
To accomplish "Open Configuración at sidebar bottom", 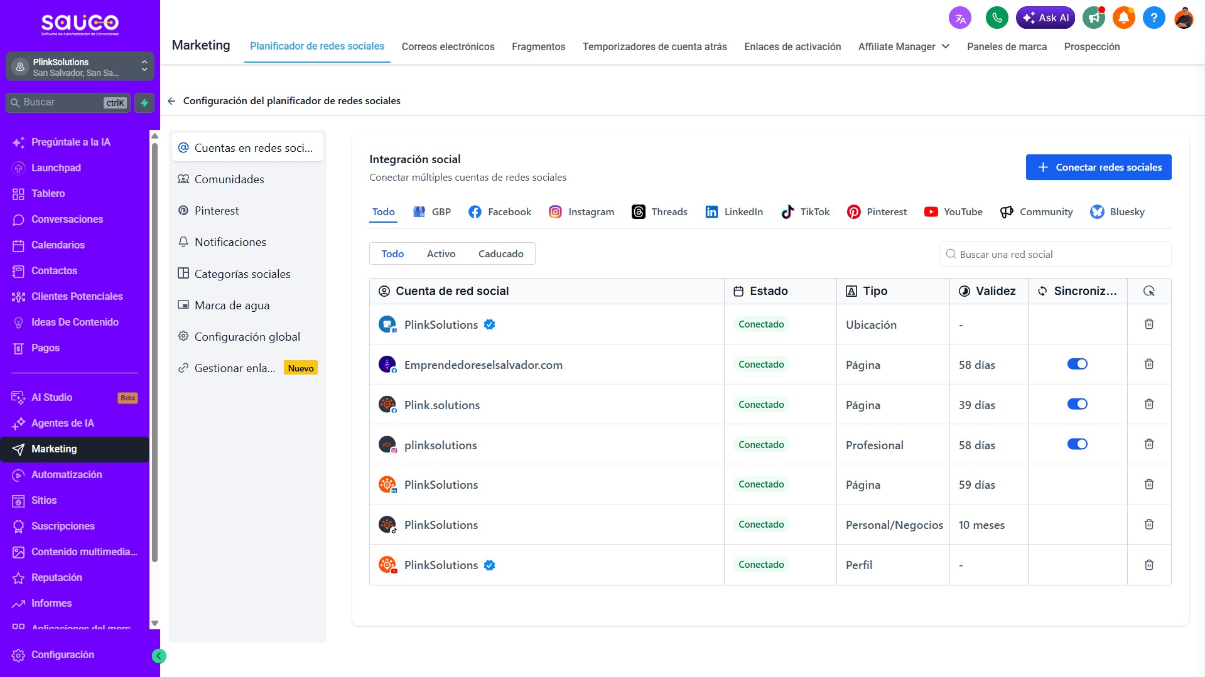I will [63, 655].
